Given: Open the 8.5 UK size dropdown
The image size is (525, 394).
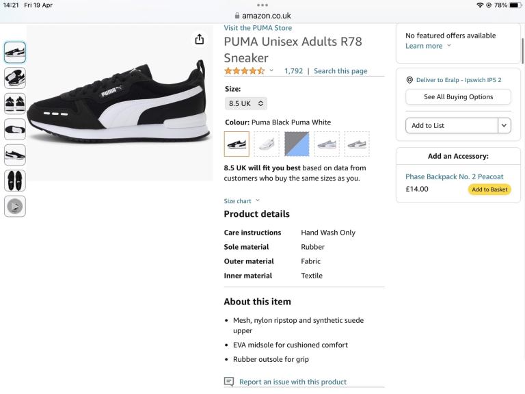Looking at the screenshot, I should [246, 103].
